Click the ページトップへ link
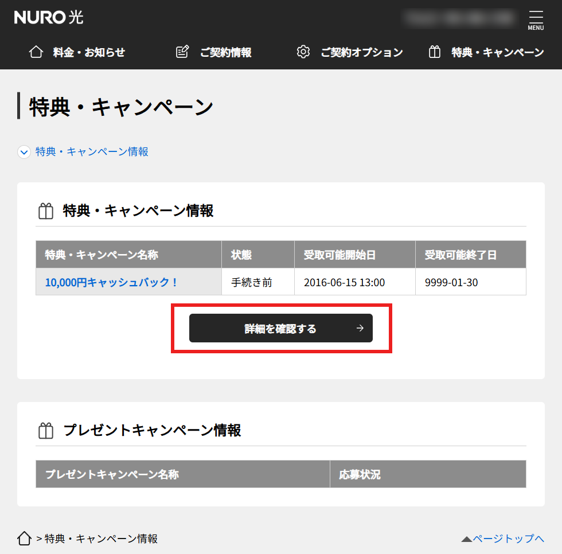The width and height of the screenshot is (562, 554). pyautogui.click(x=508, y=538)
